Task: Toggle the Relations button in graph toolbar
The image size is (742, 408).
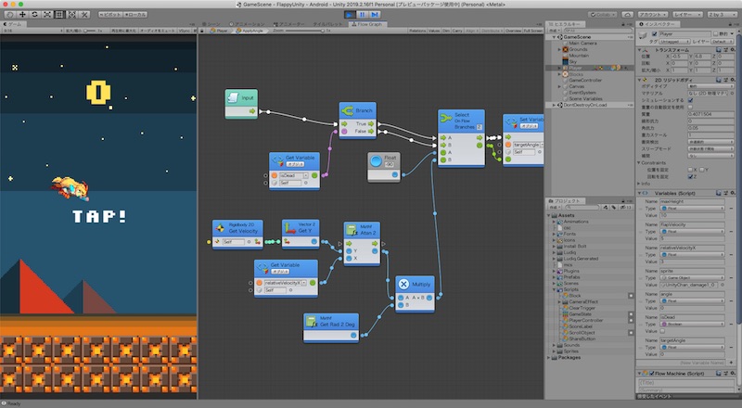Action: [417, 31]
